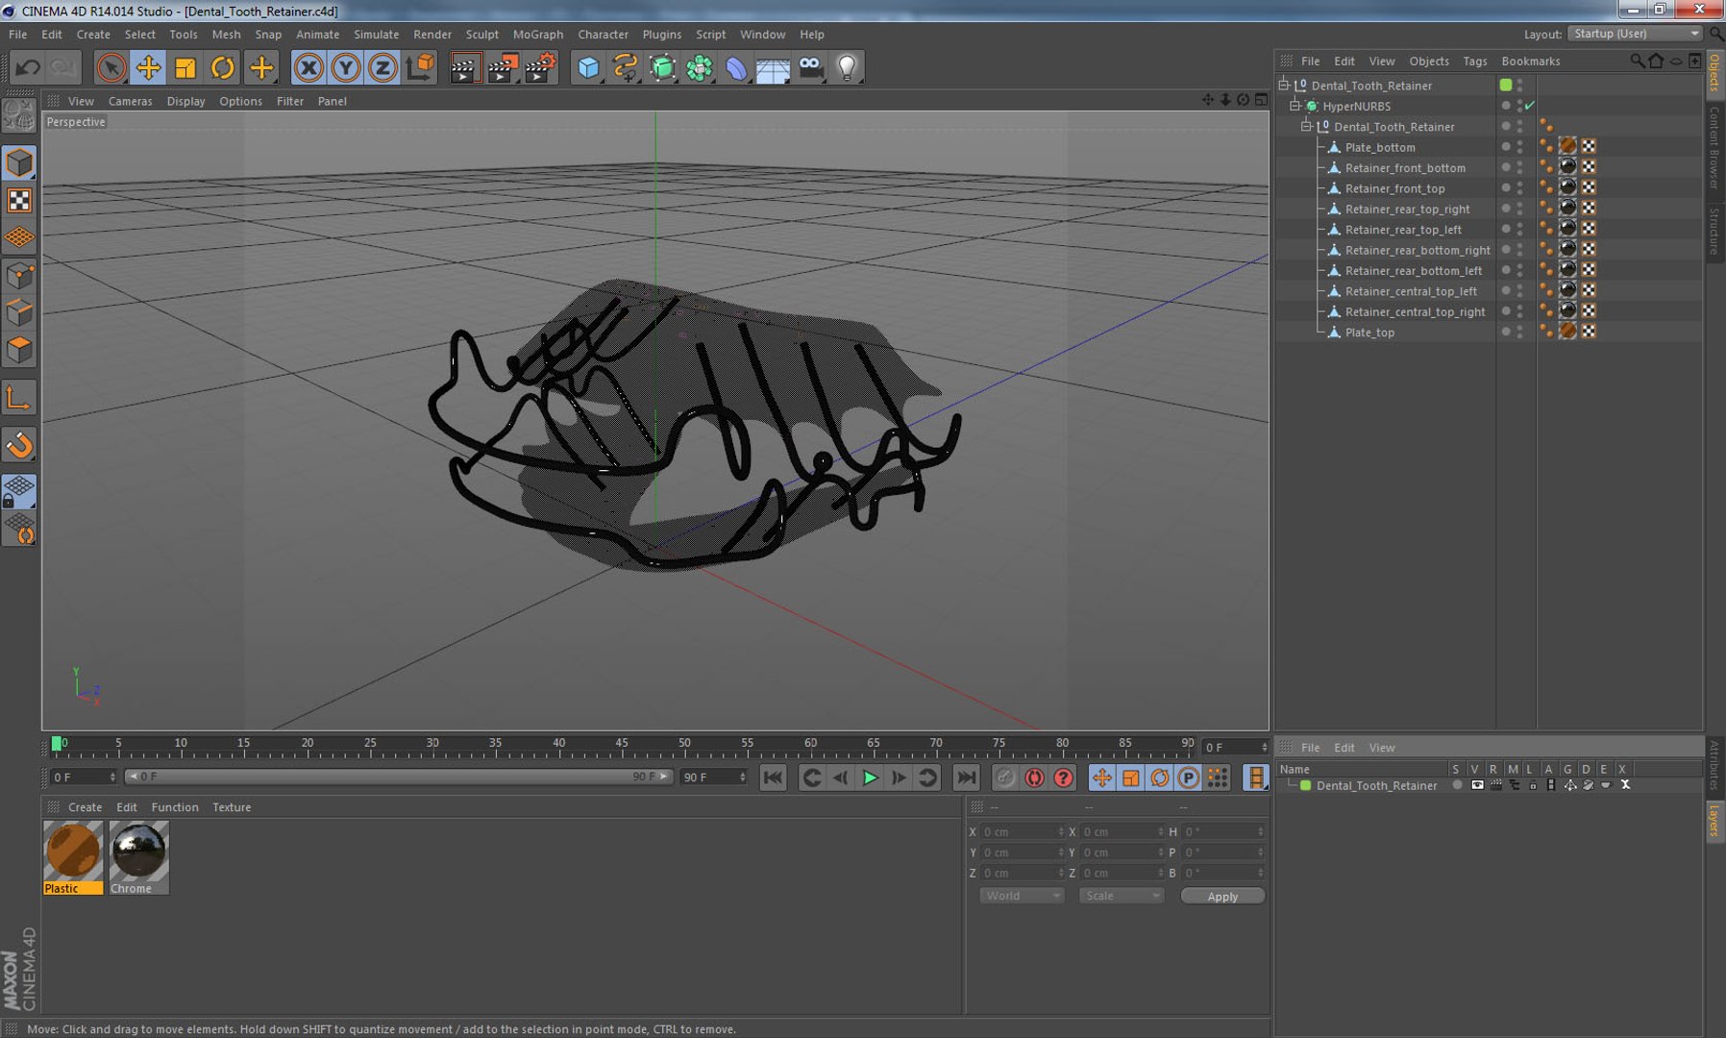The height and width of the screenshot is (1038, 1726).
Task: Open the Cameras viewport menu
Action: 130,101
